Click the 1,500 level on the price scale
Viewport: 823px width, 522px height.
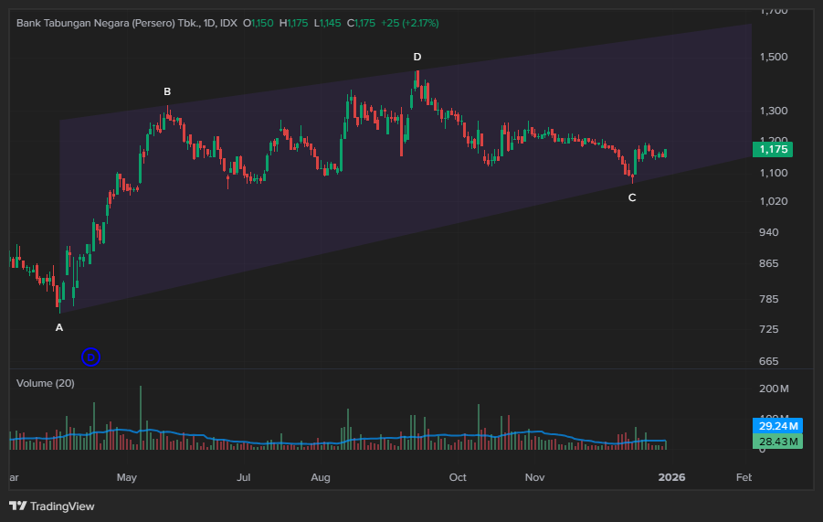point(773,57)
